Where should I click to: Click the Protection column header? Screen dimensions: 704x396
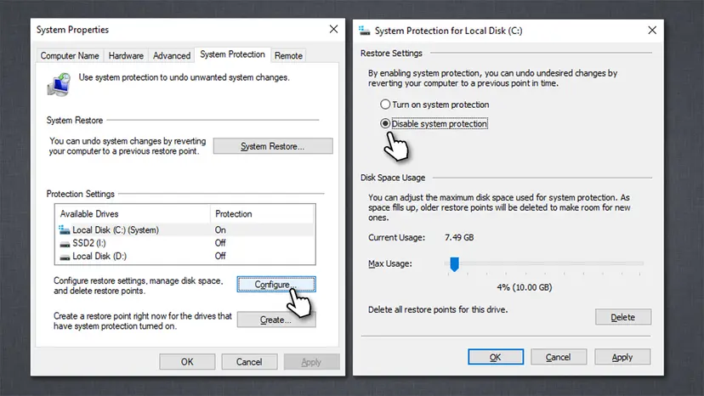262,213
